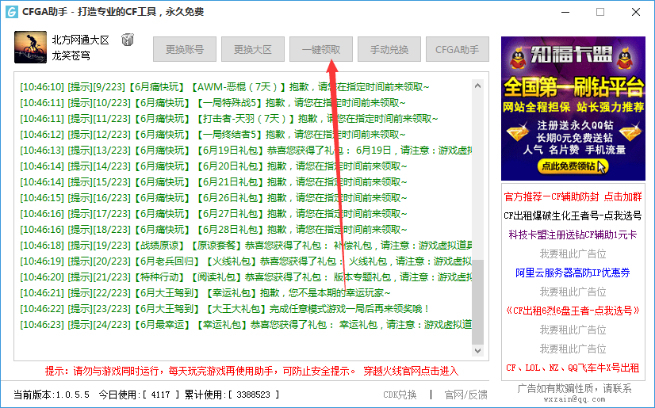The height and width of the screenshot is (408, 655).
Task: Select log row [20/223] 火线礼包
Action: click(246, 261)
